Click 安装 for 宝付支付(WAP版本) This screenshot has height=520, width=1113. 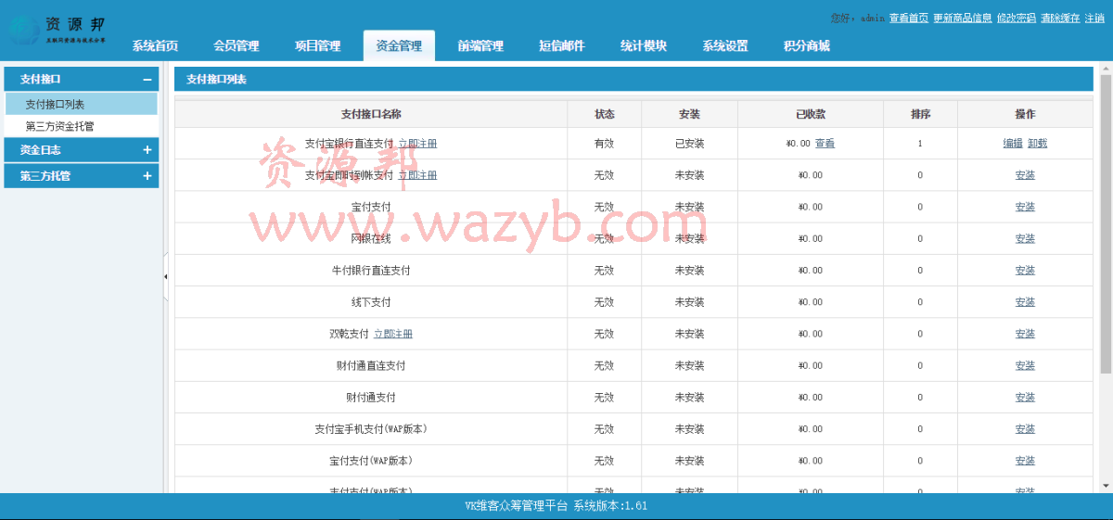1025,461
